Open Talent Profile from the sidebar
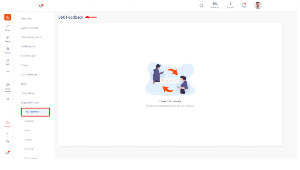Image resolution: width=300 pixels, height=170 pixels. point(8,88)
